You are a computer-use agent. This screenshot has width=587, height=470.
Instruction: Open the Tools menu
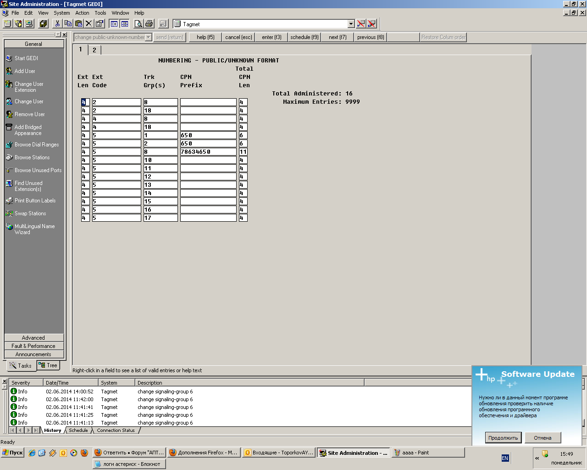100,13
